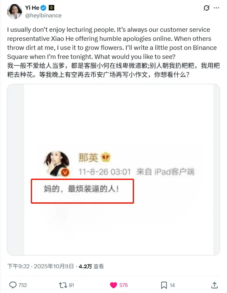
Task: Click the share upload icon
Action: pyautogui.click(x=215, y=285)
